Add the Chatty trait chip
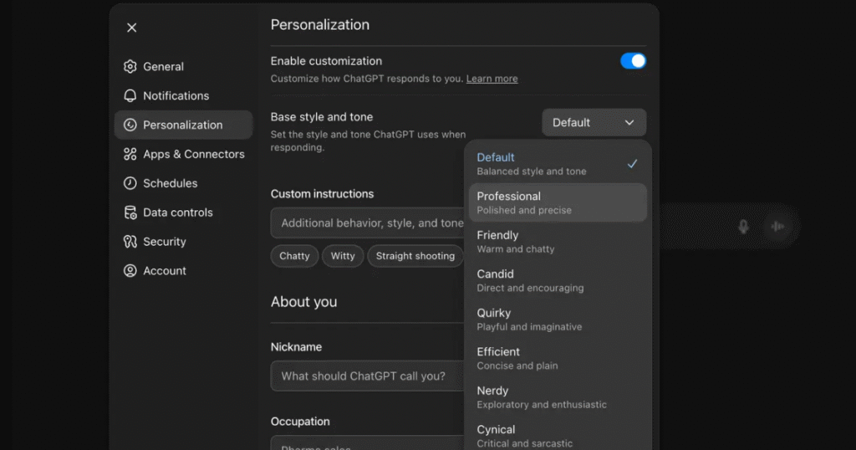The width and height of the screenshot is (856, 450). click(x=294, y=256)
